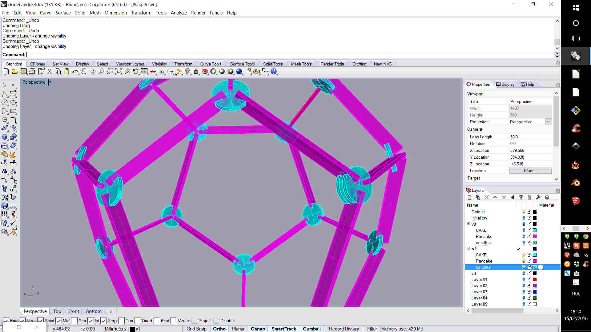Toggle Gumball in the status bar
Screen dimensions: 591x332
312,329
